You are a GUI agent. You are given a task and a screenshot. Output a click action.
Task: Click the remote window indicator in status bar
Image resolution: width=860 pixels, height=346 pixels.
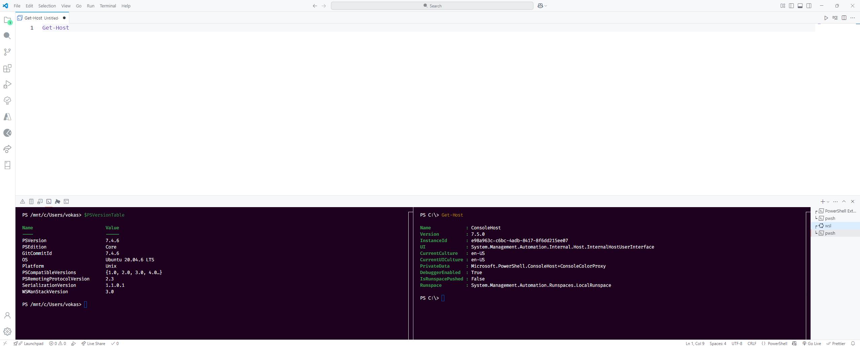5,343
